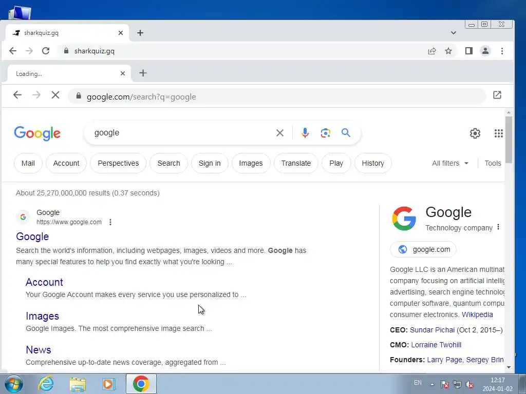Open the Windows Start menu
This screenshot has width=526, height=394.
14,384
